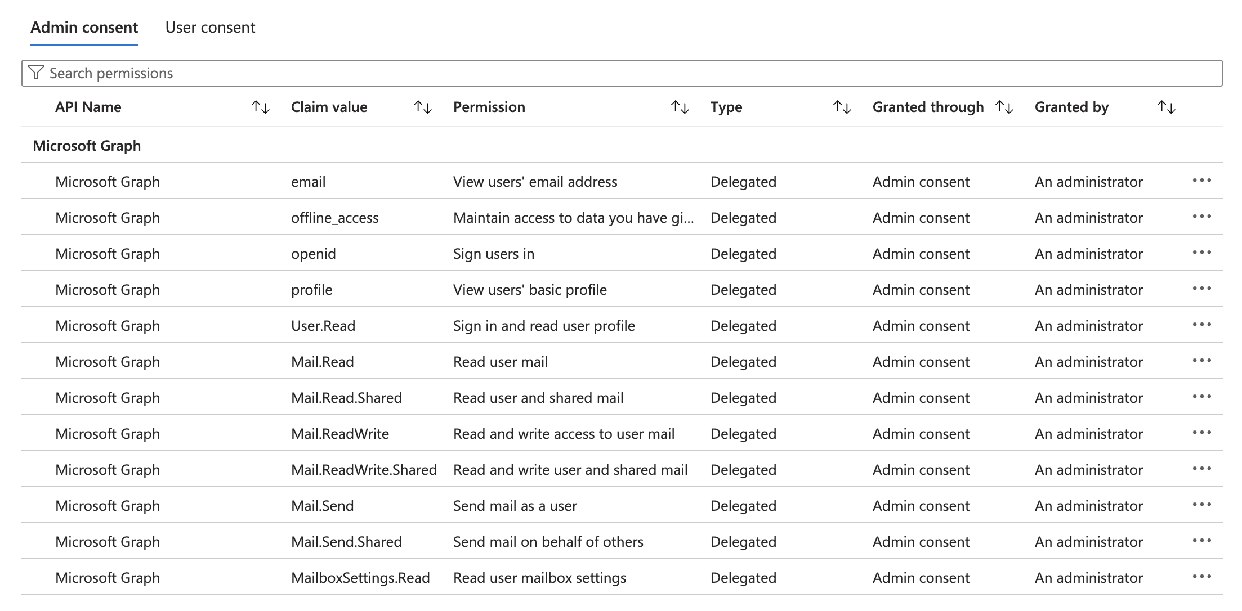Sort by Granted by column arrows
The width and height of the screenshot is (1242, 611).
click(1167, 107)
